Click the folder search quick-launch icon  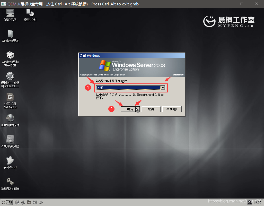(29, 202)
